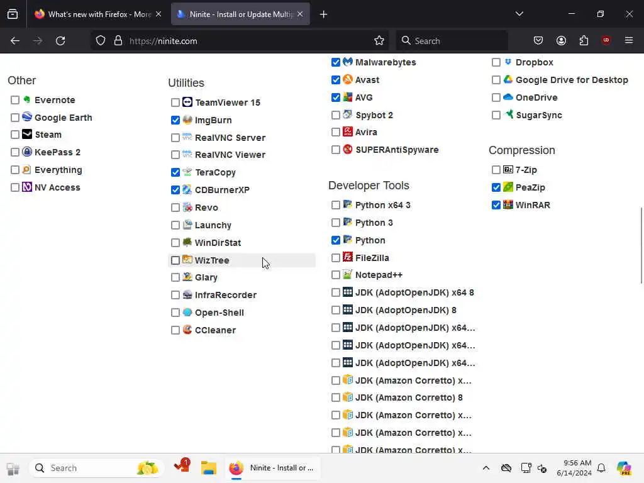Click the Steam app icon
Screen dimensions: 644x483
coord(26,134)
